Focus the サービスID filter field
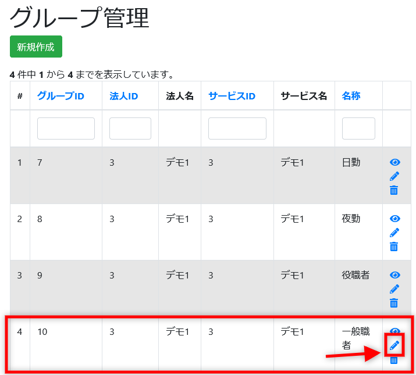This screenshot has height=375, width=416. click(x=237, y=128)
